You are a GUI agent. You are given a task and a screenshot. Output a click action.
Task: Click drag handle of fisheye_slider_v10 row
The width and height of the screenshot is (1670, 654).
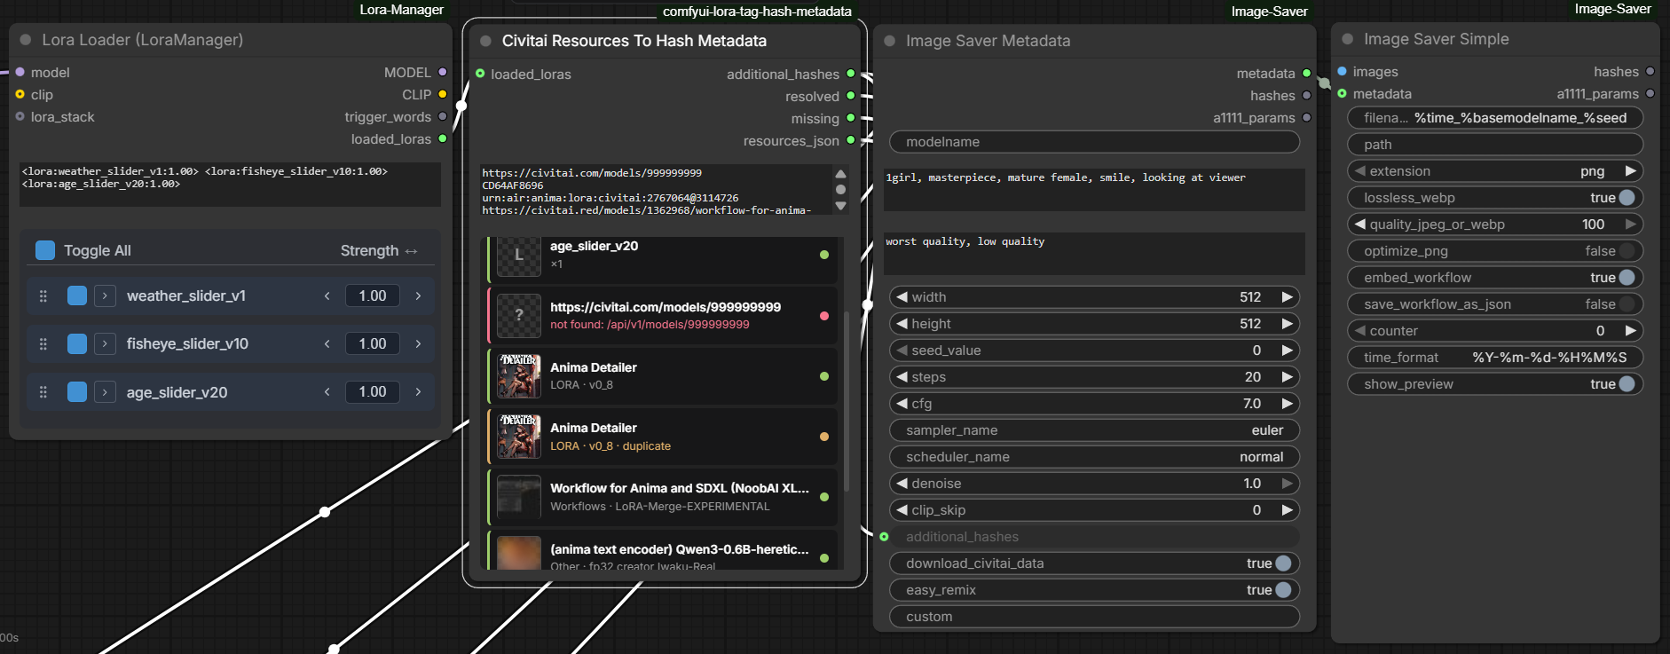(43, 343)
